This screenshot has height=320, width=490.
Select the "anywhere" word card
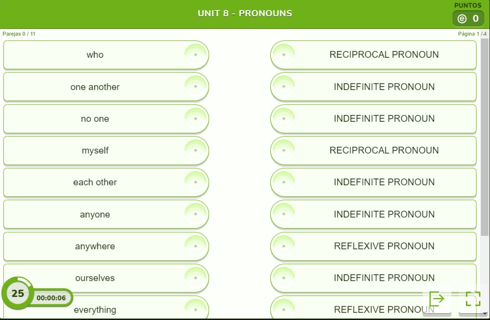(x=95, y=246)
